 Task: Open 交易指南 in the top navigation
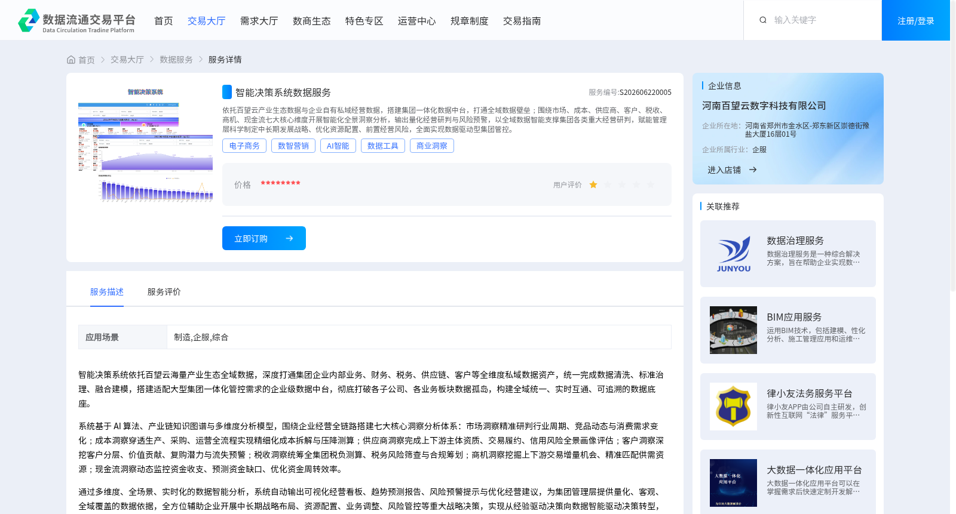522,21
